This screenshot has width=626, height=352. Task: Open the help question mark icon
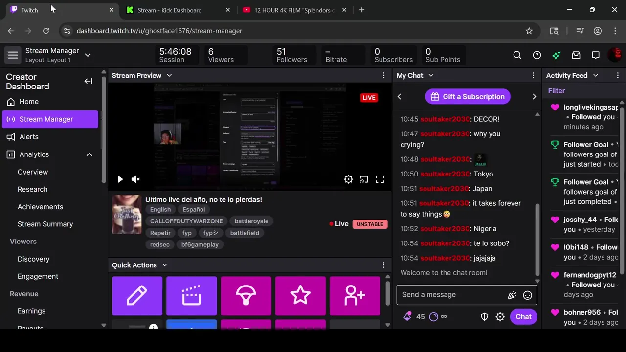pyautogui.click(x=537, y=55)
